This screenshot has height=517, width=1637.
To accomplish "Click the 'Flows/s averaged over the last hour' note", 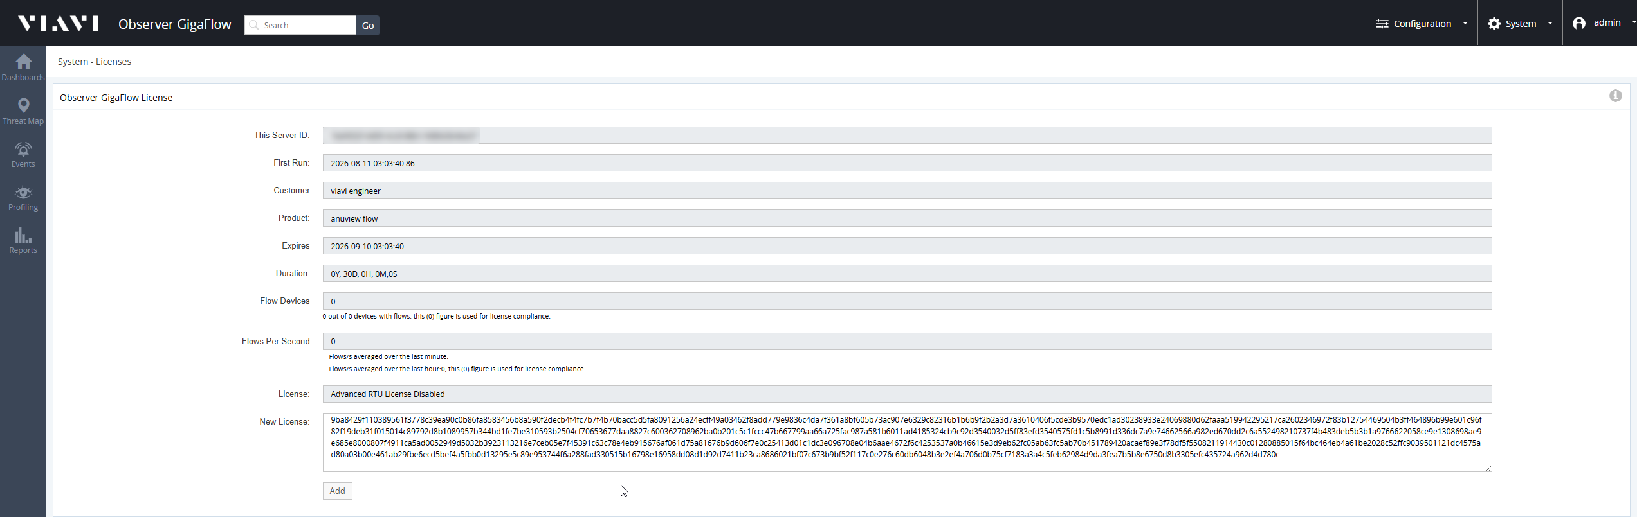I will coord(457,369).
